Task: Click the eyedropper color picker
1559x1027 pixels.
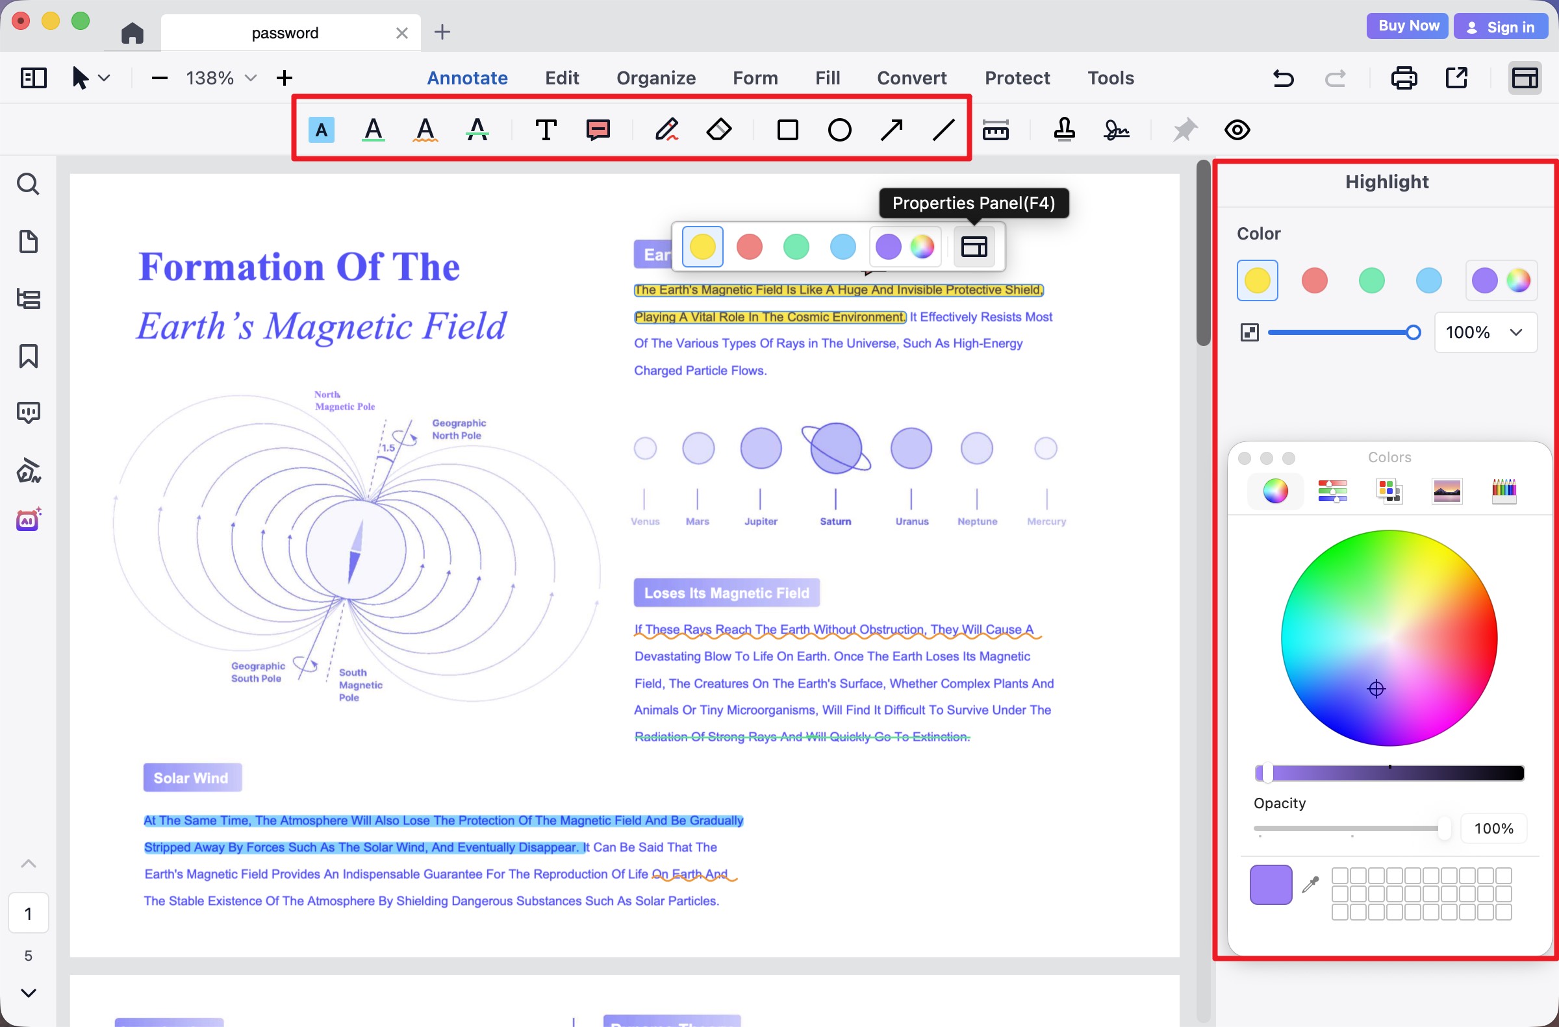Action: (1310, 884)
